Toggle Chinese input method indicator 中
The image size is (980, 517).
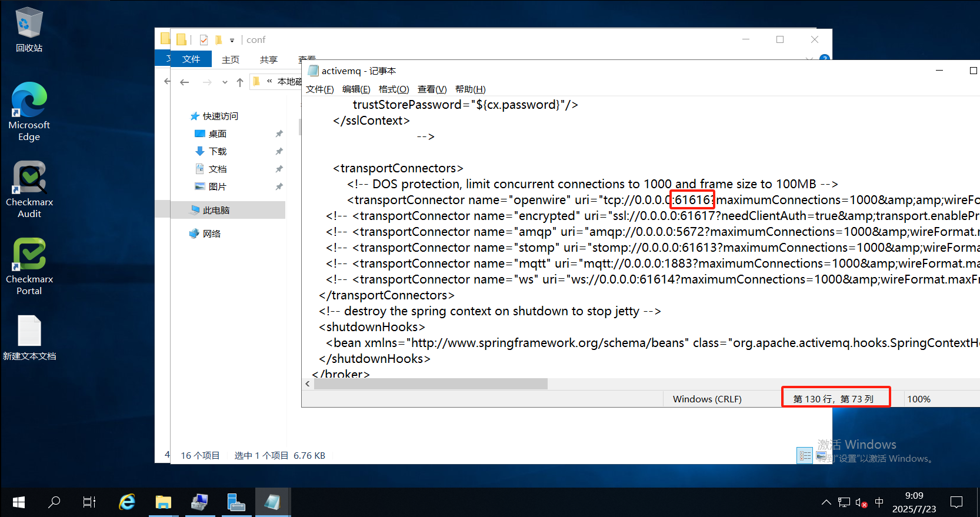pos(879,502)
